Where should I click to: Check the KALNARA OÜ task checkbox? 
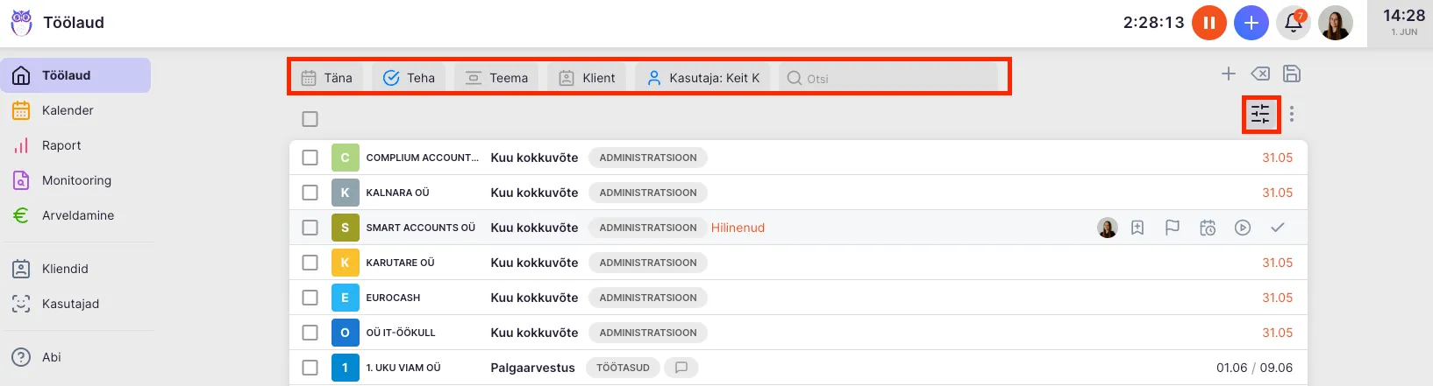click(x=310, y=193)
